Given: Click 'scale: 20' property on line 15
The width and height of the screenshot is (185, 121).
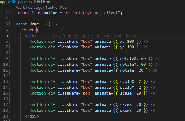Looking at the screenshot, I should [x=131, y=93].
